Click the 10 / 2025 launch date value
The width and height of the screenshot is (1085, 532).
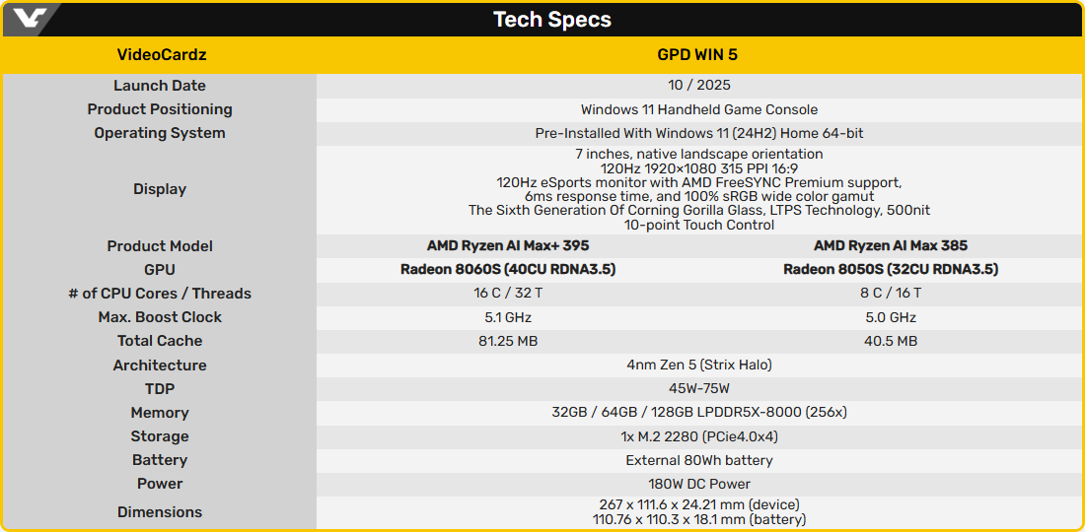698,86
